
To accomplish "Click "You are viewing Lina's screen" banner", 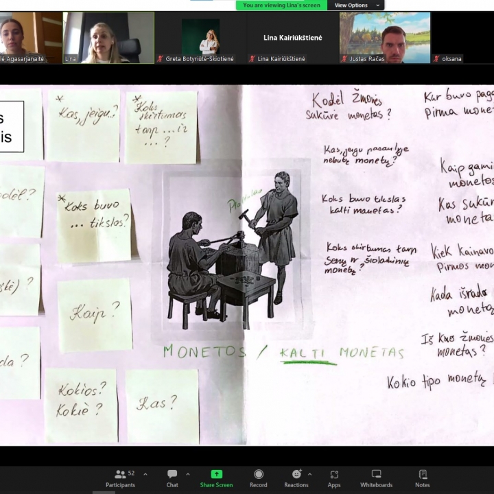I will (x=281, y=5).
